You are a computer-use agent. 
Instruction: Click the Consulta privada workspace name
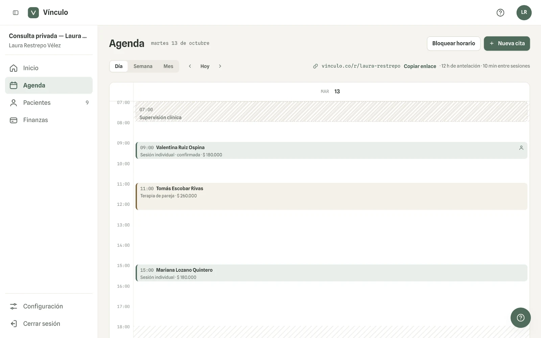[x=48, y=36]
